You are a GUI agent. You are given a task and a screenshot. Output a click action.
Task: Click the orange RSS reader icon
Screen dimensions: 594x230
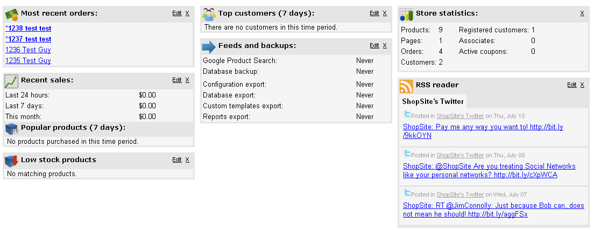tap(406, 86)
